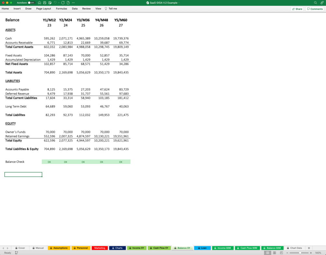The width and height of the screenshot is (326, 255).
Task: Switch to the Income 5Y sheet tab
Action: click(x=137, y=248)
